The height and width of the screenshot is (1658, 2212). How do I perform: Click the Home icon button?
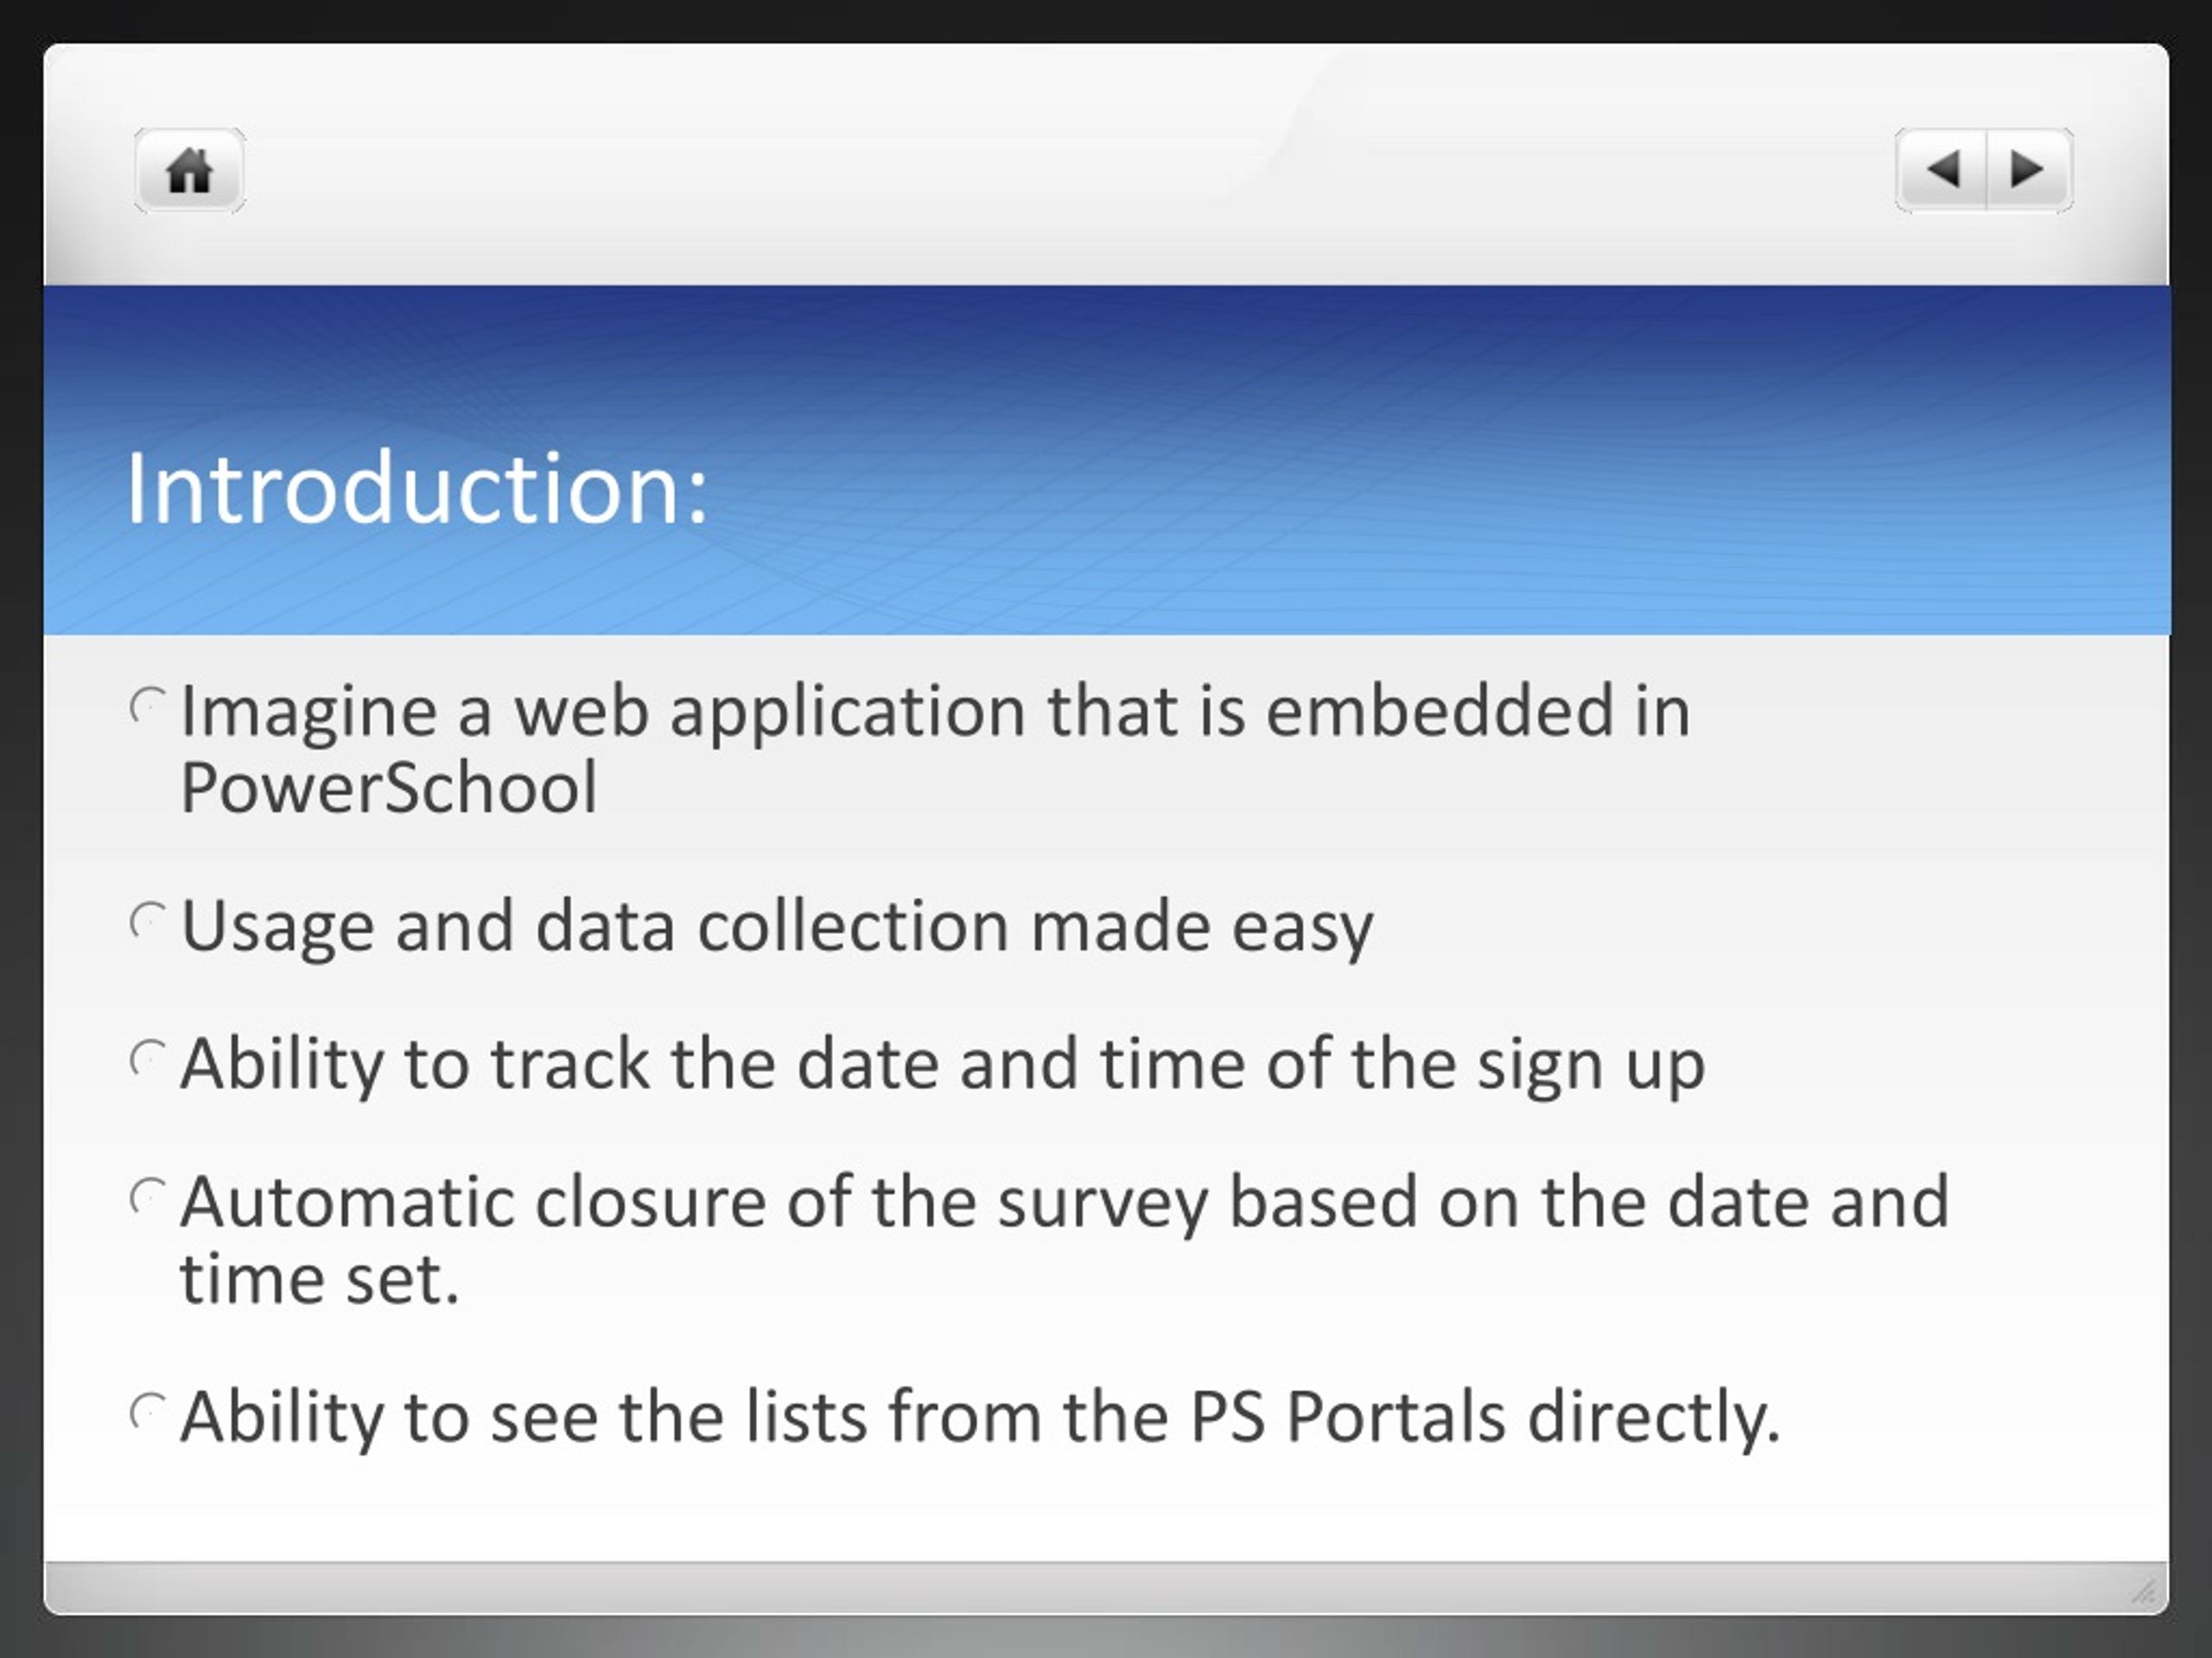[190, 170]
